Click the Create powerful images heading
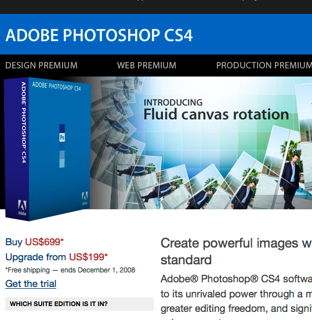Image resolution: width=312 pixels, height=320 pixels. pyautogui.click(x=236, y=252)
